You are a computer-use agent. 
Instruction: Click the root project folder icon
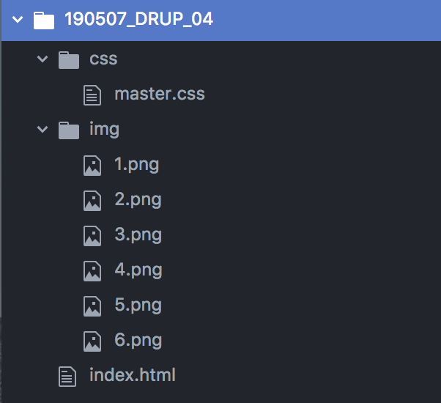coord(44,21)
